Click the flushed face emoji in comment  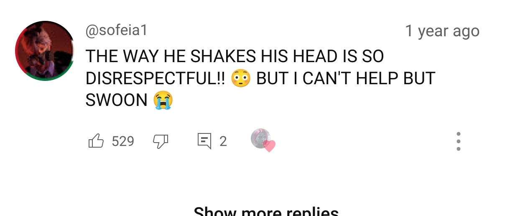(x=240, y=78)
